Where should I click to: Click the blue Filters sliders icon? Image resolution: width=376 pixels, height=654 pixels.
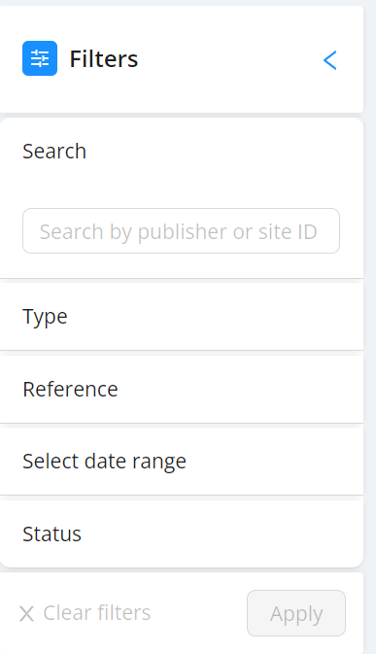(40, 58)
